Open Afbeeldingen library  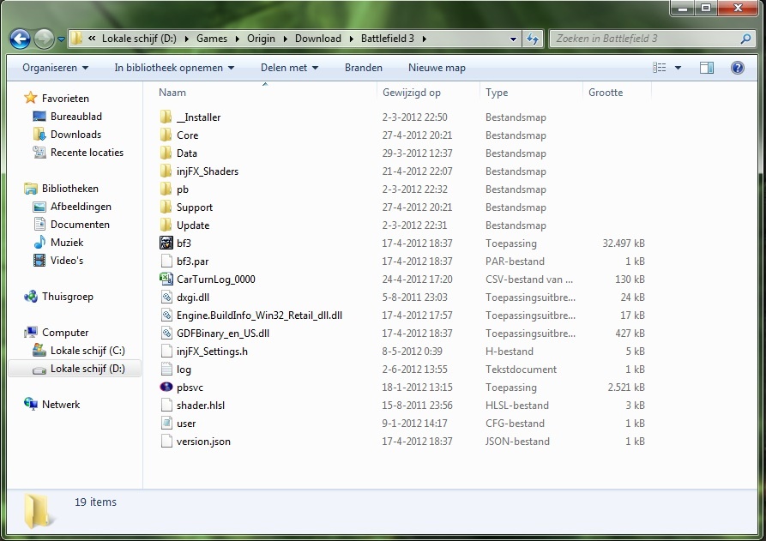click(x=81, y=207)
